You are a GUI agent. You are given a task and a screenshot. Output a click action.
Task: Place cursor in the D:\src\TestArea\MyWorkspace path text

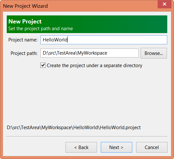click(x=75, y=53)
